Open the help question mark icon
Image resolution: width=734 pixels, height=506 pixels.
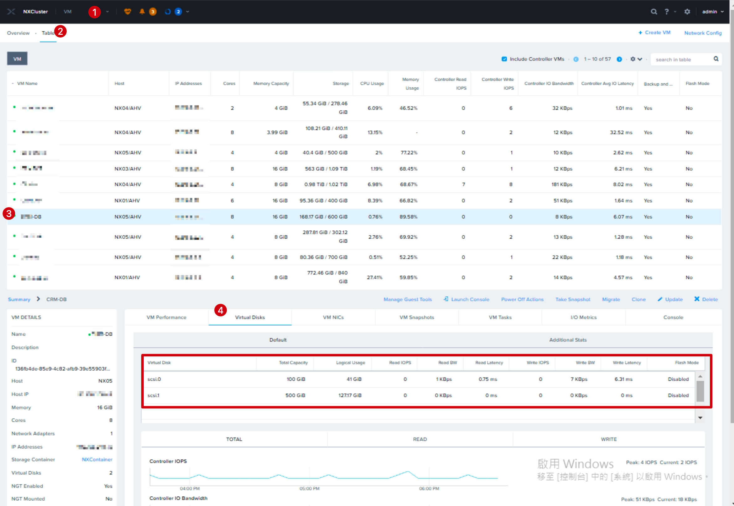coord(666,12)
